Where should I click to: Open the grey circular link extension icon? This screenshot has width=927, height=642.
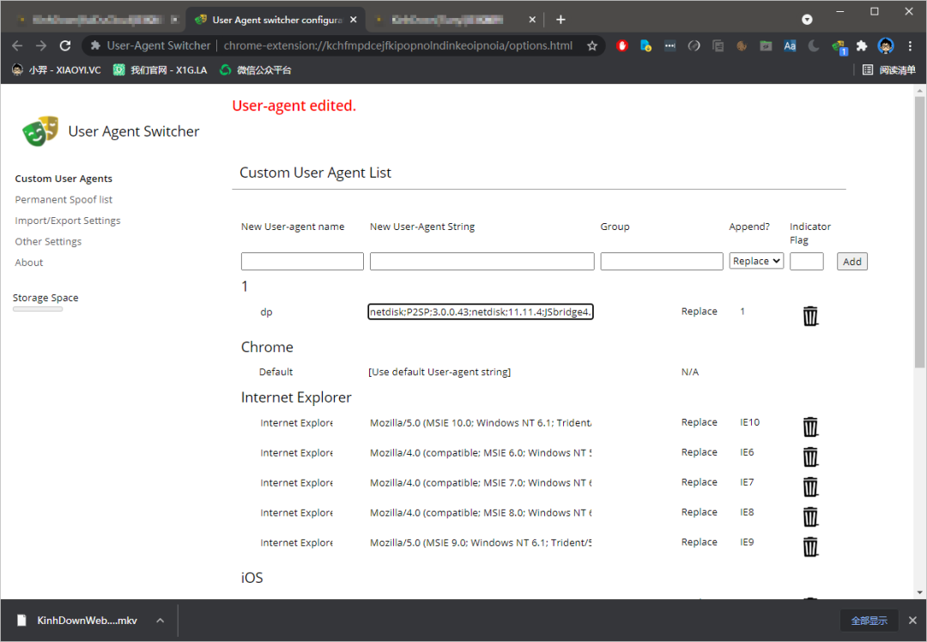[x=694, y=45]
